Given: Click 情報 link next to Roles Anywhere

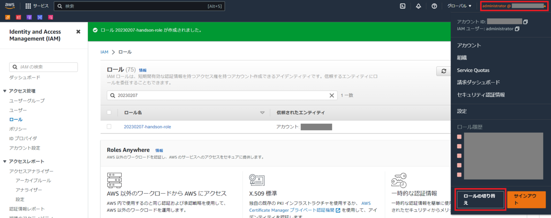Looking at the screenshot, I should point(159,150).
